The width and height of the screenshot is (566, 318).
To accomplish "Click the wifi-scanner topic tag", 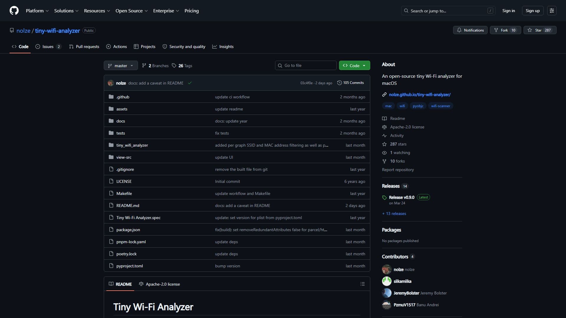I will [x=440, y=106].
